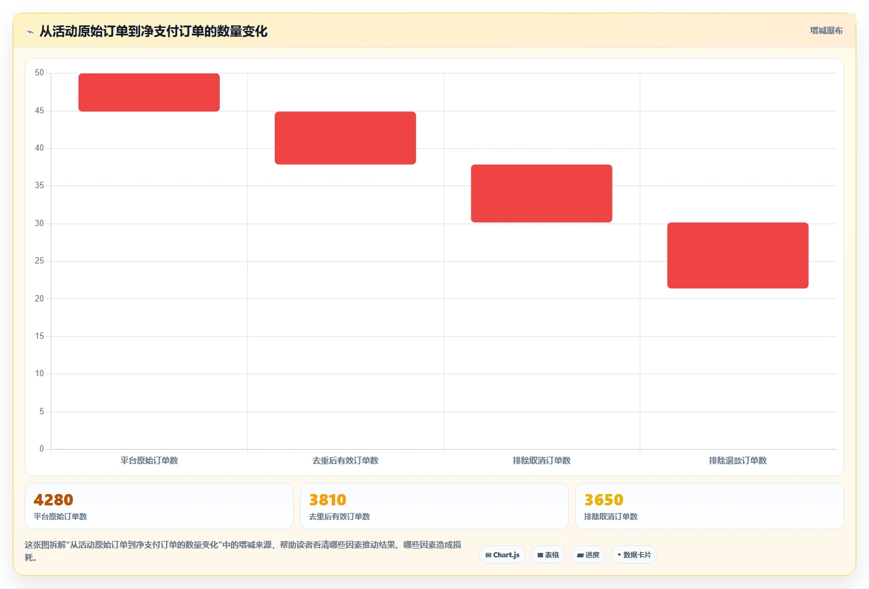Click the x-axis label 去重后有效订单数
This screenshot has width=869, height=589.
click(345, 460)
